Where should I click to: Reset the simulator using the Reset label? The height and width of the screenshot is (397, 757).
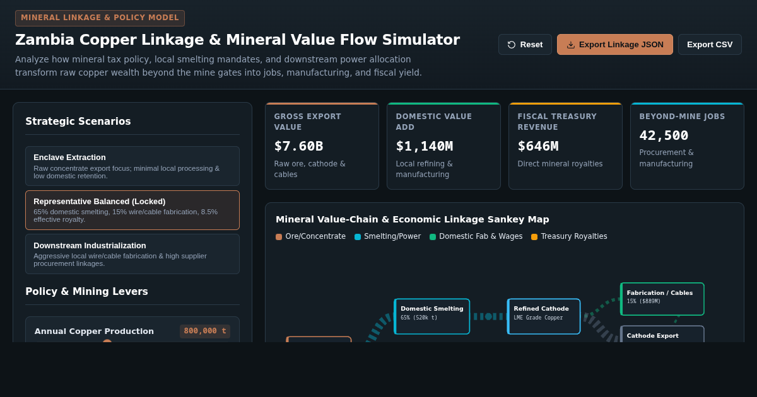click(531, 45)
